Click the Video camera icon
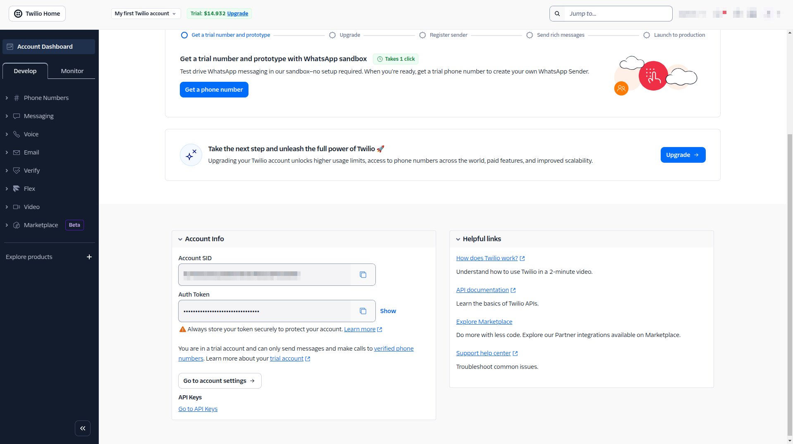 click(x=17, y=207)
